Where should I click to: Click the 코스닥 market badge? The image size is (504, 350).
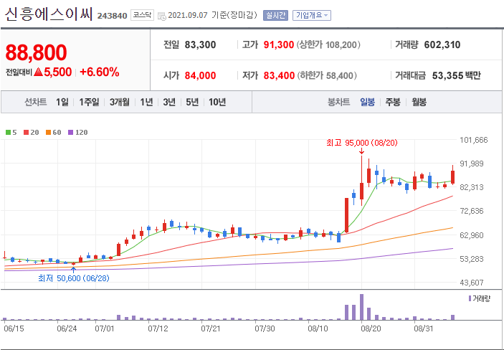[x=142, y=15]
